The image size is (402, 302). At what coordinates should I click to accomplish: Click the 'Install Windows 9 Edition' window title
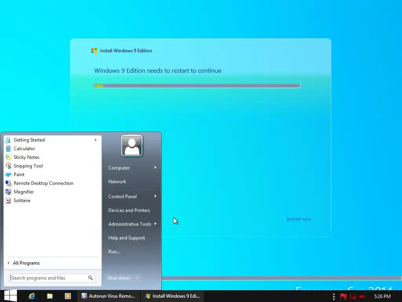pyautogui.click(x=126, y=51)
